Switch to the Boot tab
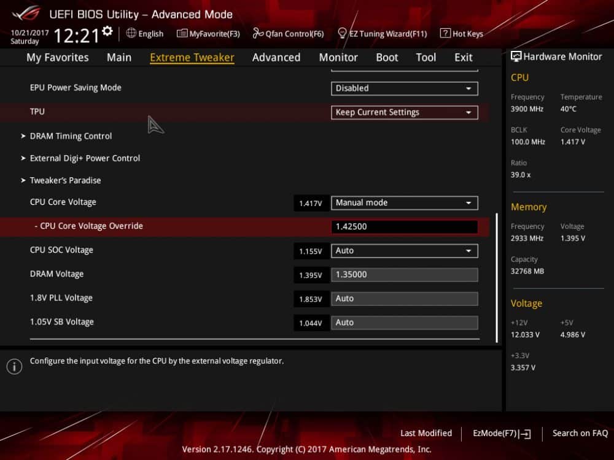This screenshot has width=614, height=460. (x=387, y=58)
